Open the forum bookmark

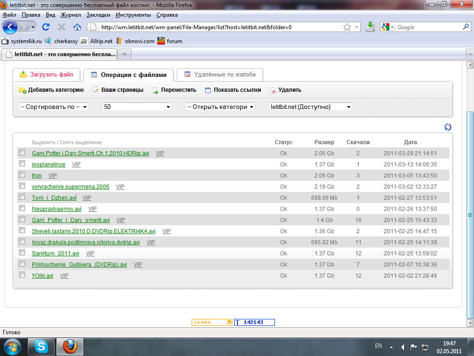[x=170, y=41]
